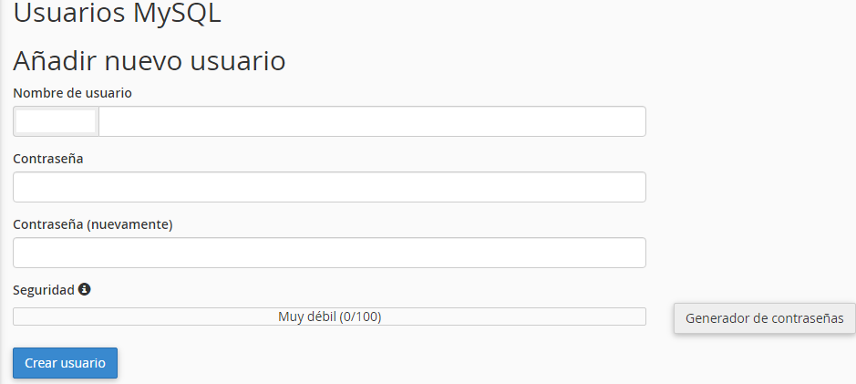Click the username prefix box
This screenshot has width=856, height=384.
click(x=56, y=121)
